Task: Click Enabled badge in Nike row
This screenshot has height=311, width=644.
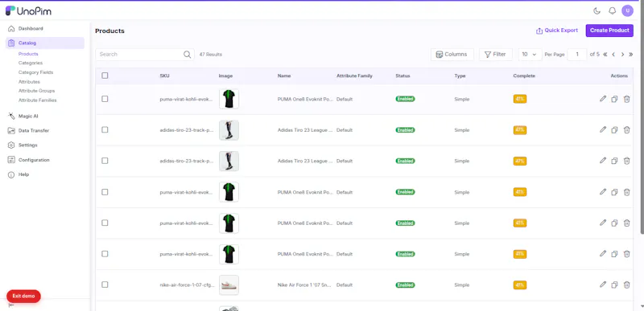Action: pos(405,284)
